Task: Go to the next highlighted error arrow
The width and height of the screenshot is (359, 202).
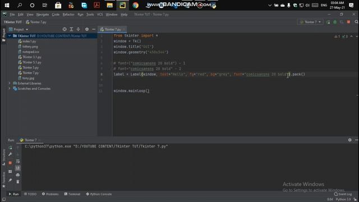Action: [357, 36]
